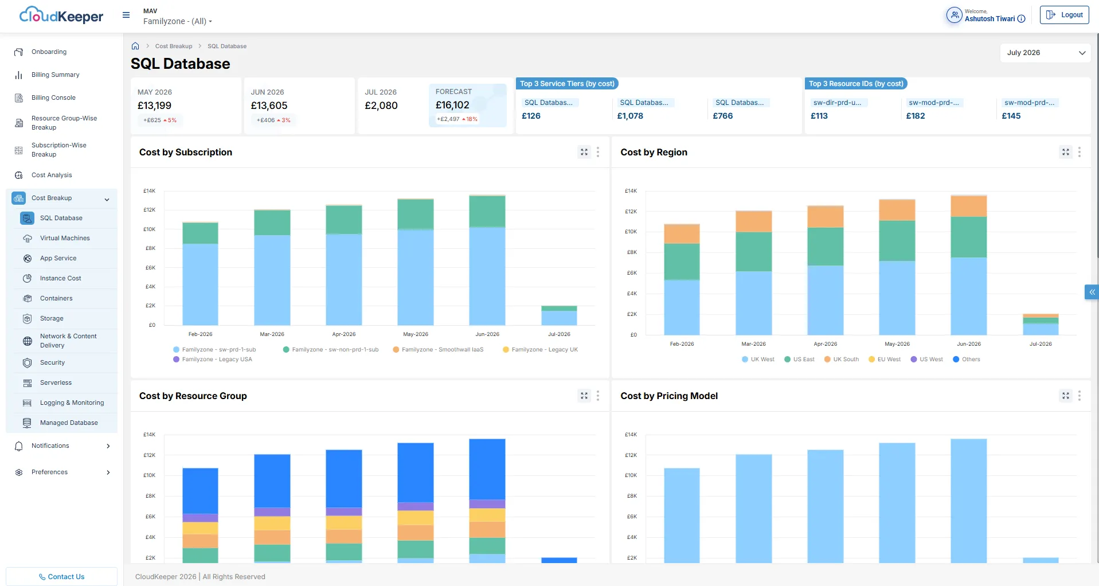Expand the Cost by Pricing Model chart fullscreen
Screen dimensions: 1099x586
point(1066,396)
